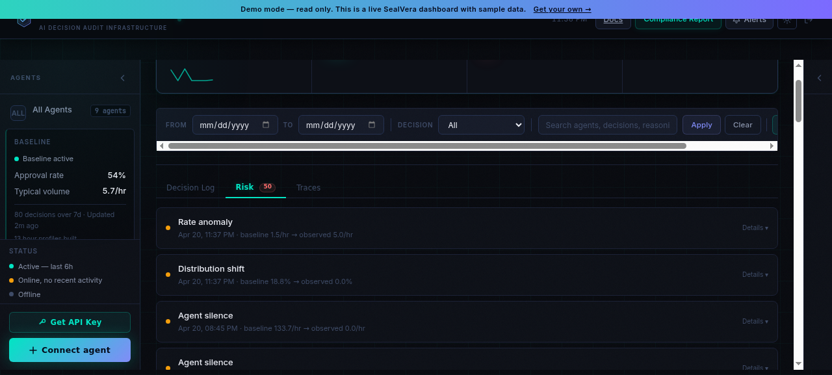Expand the right panel chevron
Viewport: 832px width, 375px height.
coord(820,78)
